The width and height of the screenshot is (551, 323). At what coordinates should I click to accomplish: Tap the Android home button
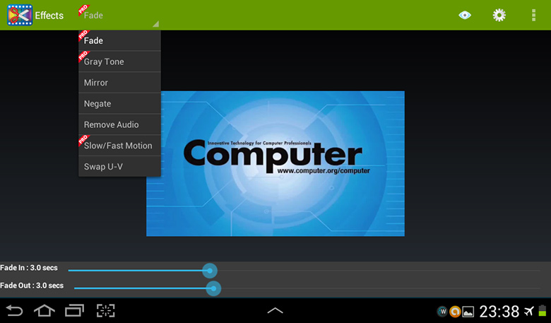tap(45, 311)
